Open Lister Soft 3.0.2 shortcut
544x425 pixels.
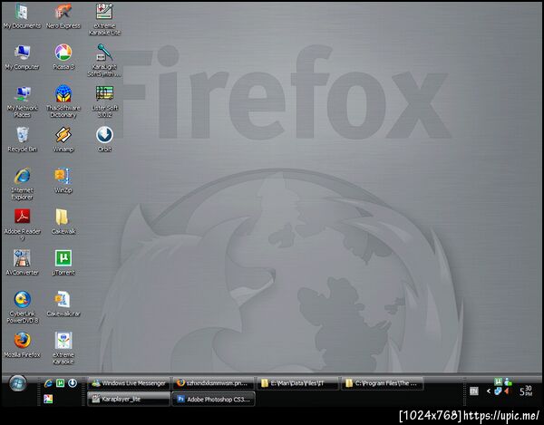coord(104,101)
